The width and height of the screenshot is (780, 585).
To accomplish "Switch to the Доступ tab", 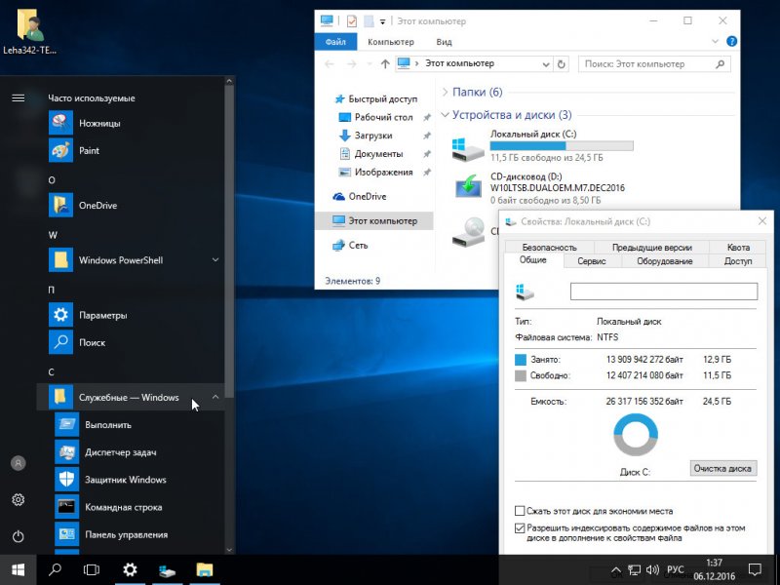I will [x=738, y=261].
